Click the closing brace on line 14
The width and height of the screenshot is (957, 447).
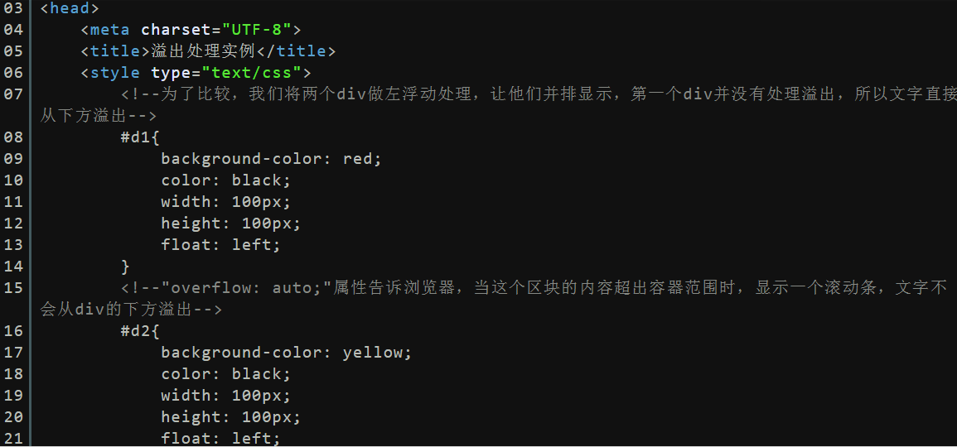tap(126, 266)
